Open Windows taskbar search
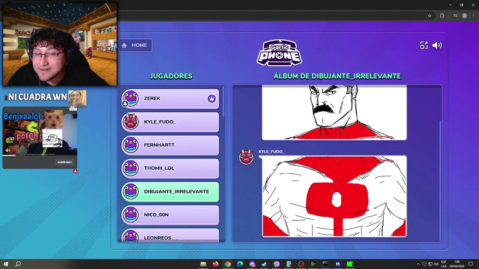479x269 pixels. [18, 264]
